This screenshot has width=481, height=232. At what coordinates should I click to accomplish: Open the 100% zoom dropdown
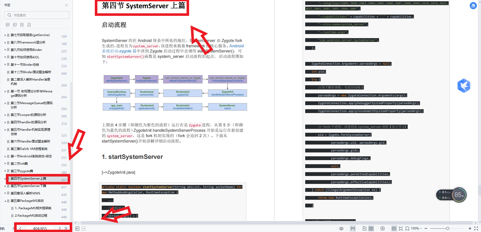(416, 228)
